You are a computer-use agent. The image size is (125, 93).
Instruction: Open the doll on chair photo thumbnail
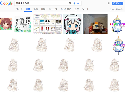click(x=95, y=24)
